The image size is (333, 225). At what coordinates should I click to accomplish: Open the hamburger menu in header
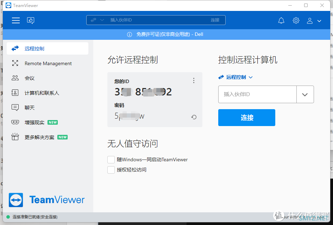click(x=16, y=20)
